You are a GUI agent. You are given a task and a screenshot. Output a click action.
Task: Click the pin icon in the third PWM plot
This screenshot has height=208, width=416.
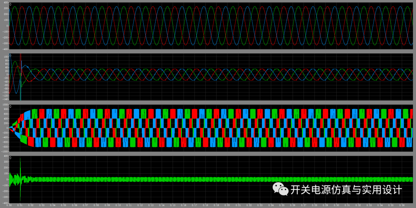(x=10, y=106)
